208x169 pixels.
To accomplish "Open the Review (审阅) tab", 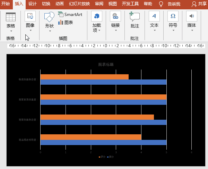I will click(99, 4).
